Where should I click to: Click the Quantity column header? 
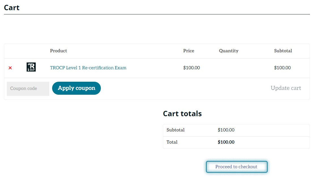229,51
